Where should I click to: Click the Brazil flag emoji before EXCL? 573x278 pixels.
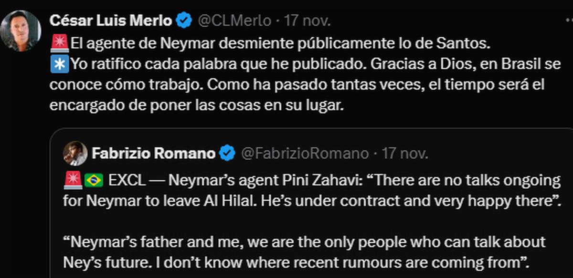tap(94, 181)
